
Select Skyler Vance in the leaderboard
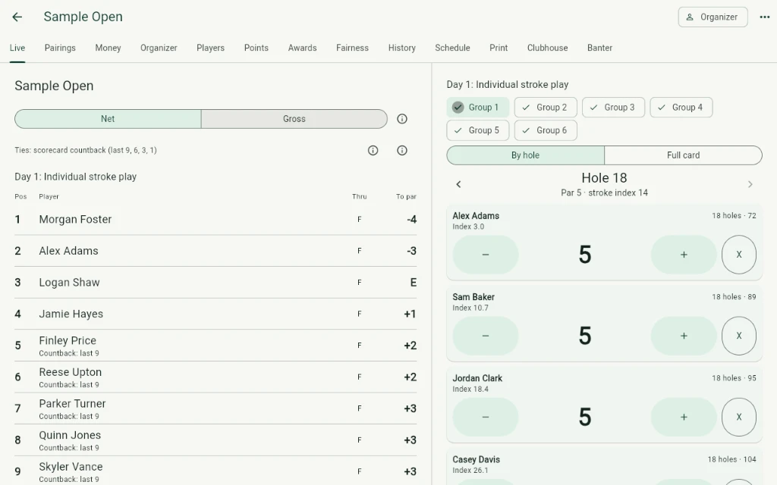[215, 471]
